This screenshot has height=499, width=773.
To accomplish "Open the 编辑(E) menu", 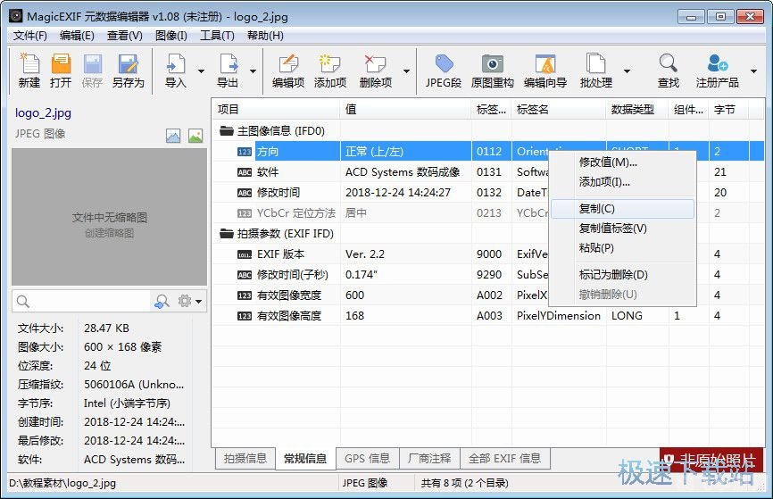I will pos(77,36).
